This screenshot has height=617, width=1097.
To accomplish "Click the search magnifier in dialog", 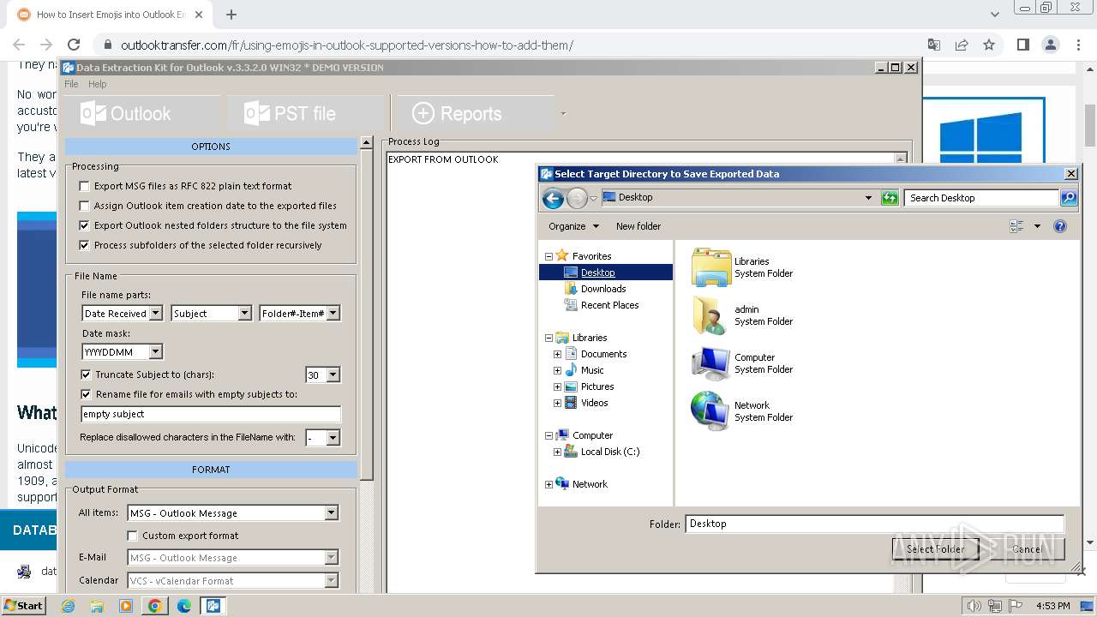I will click(x=1069, y=198).
